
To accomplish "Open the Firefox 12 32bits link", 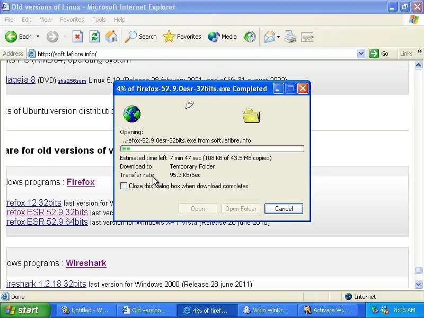I will [34, 202].
